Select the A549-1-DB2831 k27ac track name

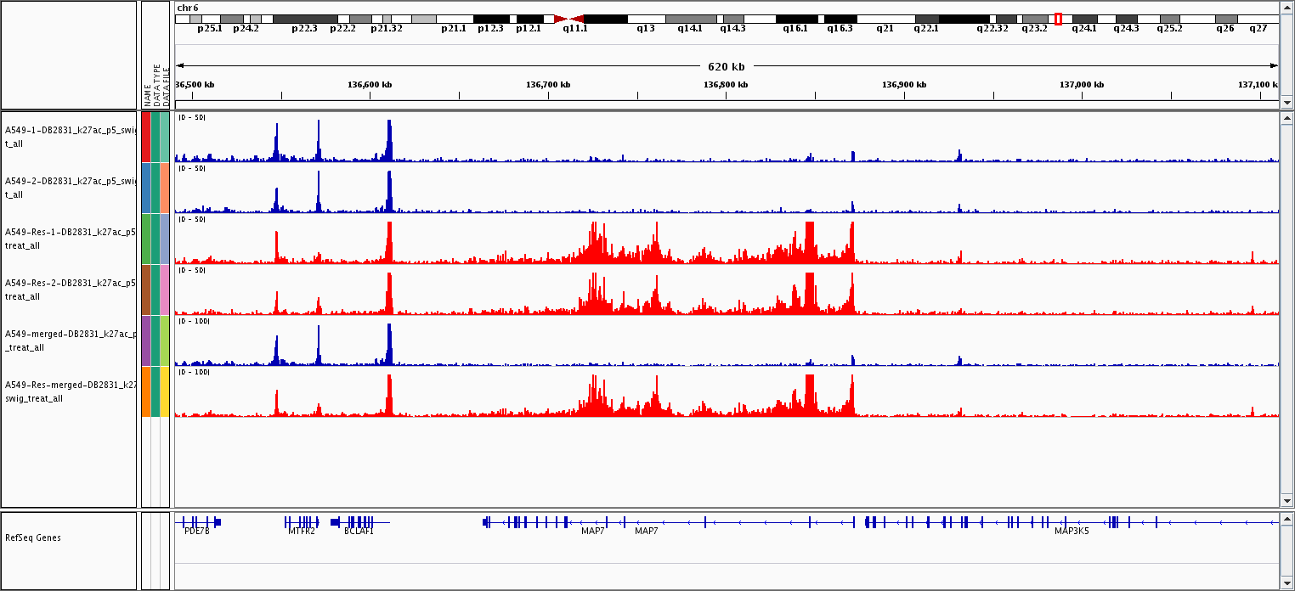(70, 137)
